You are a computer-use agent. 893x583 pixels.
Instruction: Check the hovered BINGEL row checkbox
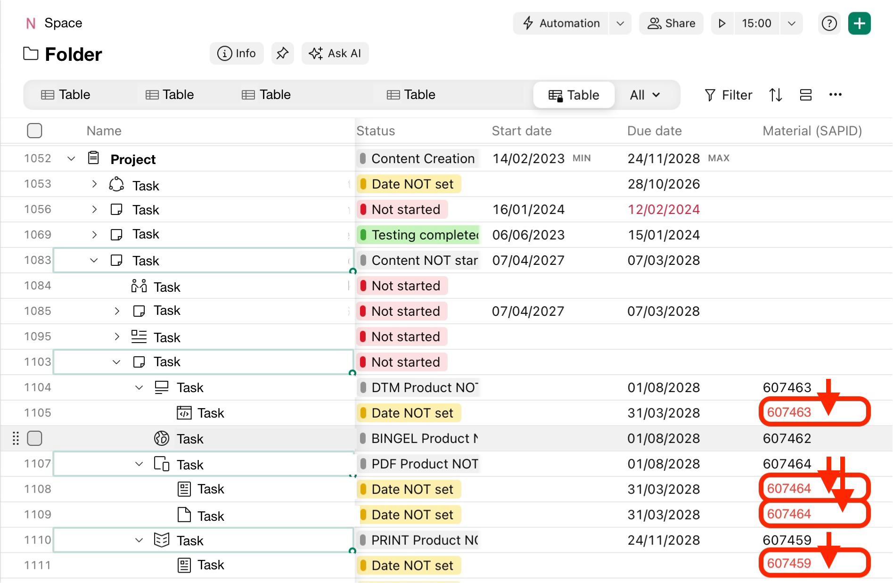click(x=34, y=438)
